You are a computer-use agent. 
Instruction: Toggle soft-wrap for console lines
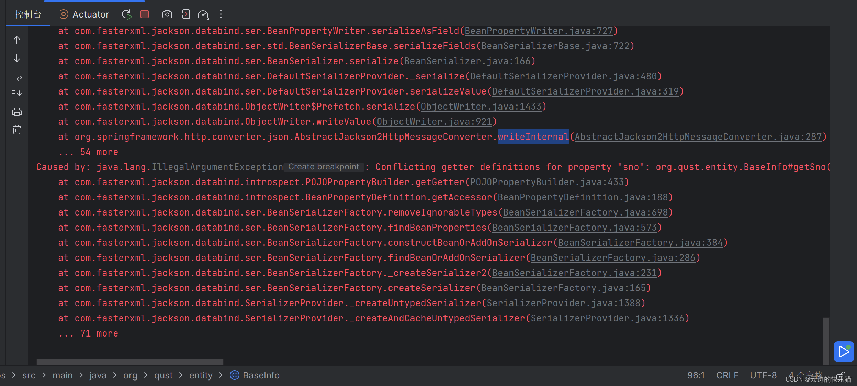coord(17,77)
